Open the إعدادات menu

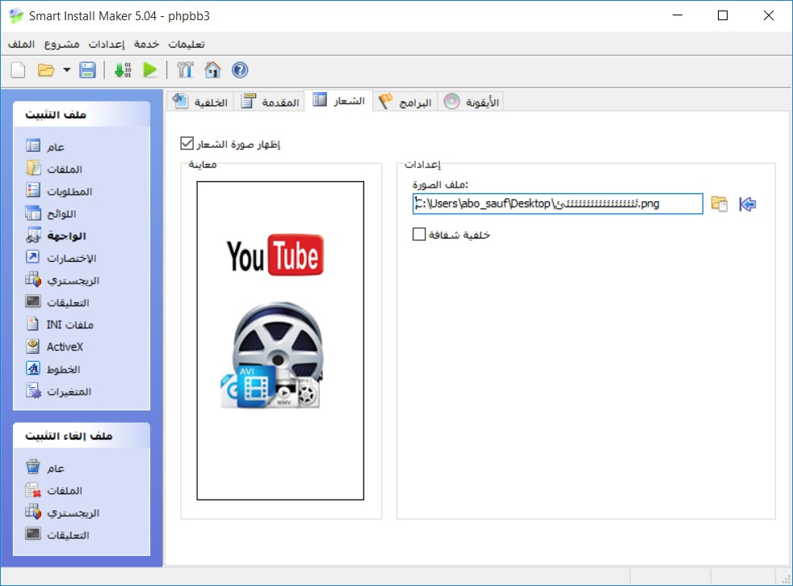(x=107, y=44)
